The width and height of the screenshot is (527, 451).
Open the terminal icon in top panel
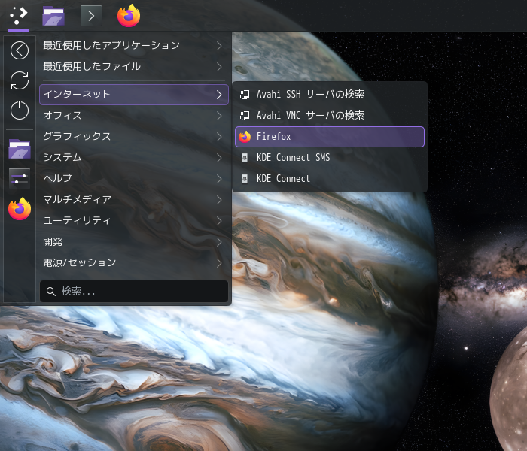(91, 16)
